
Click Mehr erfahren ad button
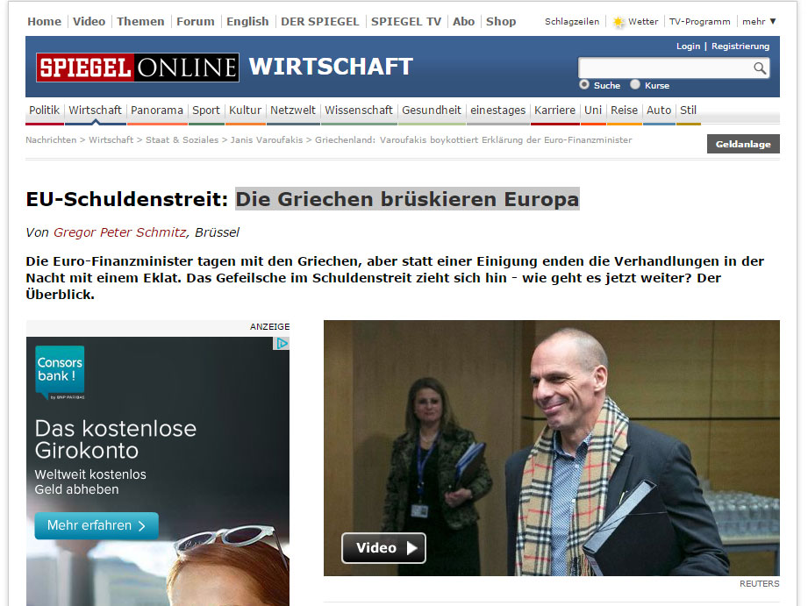pyautogui.click(x=97, y=525)
